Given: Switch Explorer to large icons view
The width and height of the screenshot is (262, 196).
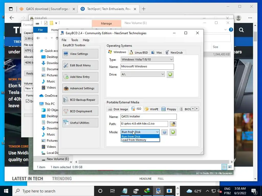Looking at the screenshot, I should 230,167.
